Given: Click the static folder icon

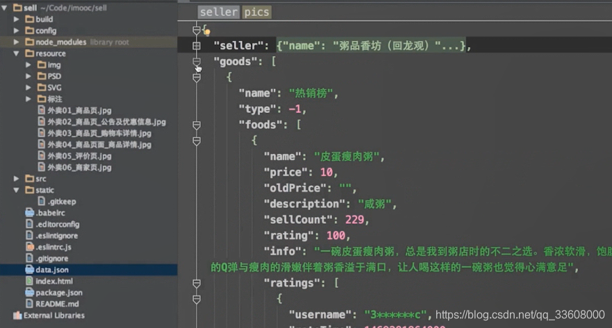Looking at the screenshot, I should [30, 190].
